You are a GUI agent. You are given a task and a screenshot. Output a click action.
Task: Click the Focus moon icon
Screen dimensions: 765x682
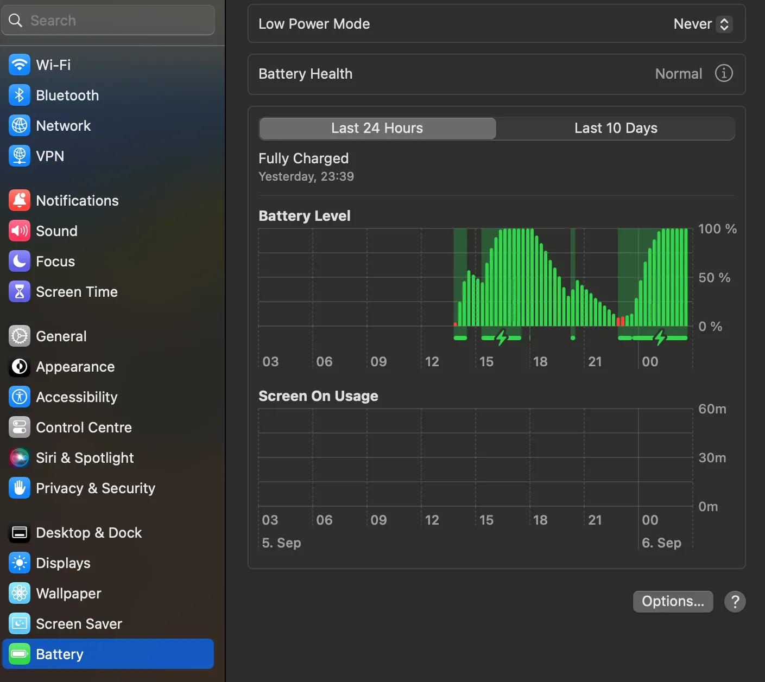[20, 262]
